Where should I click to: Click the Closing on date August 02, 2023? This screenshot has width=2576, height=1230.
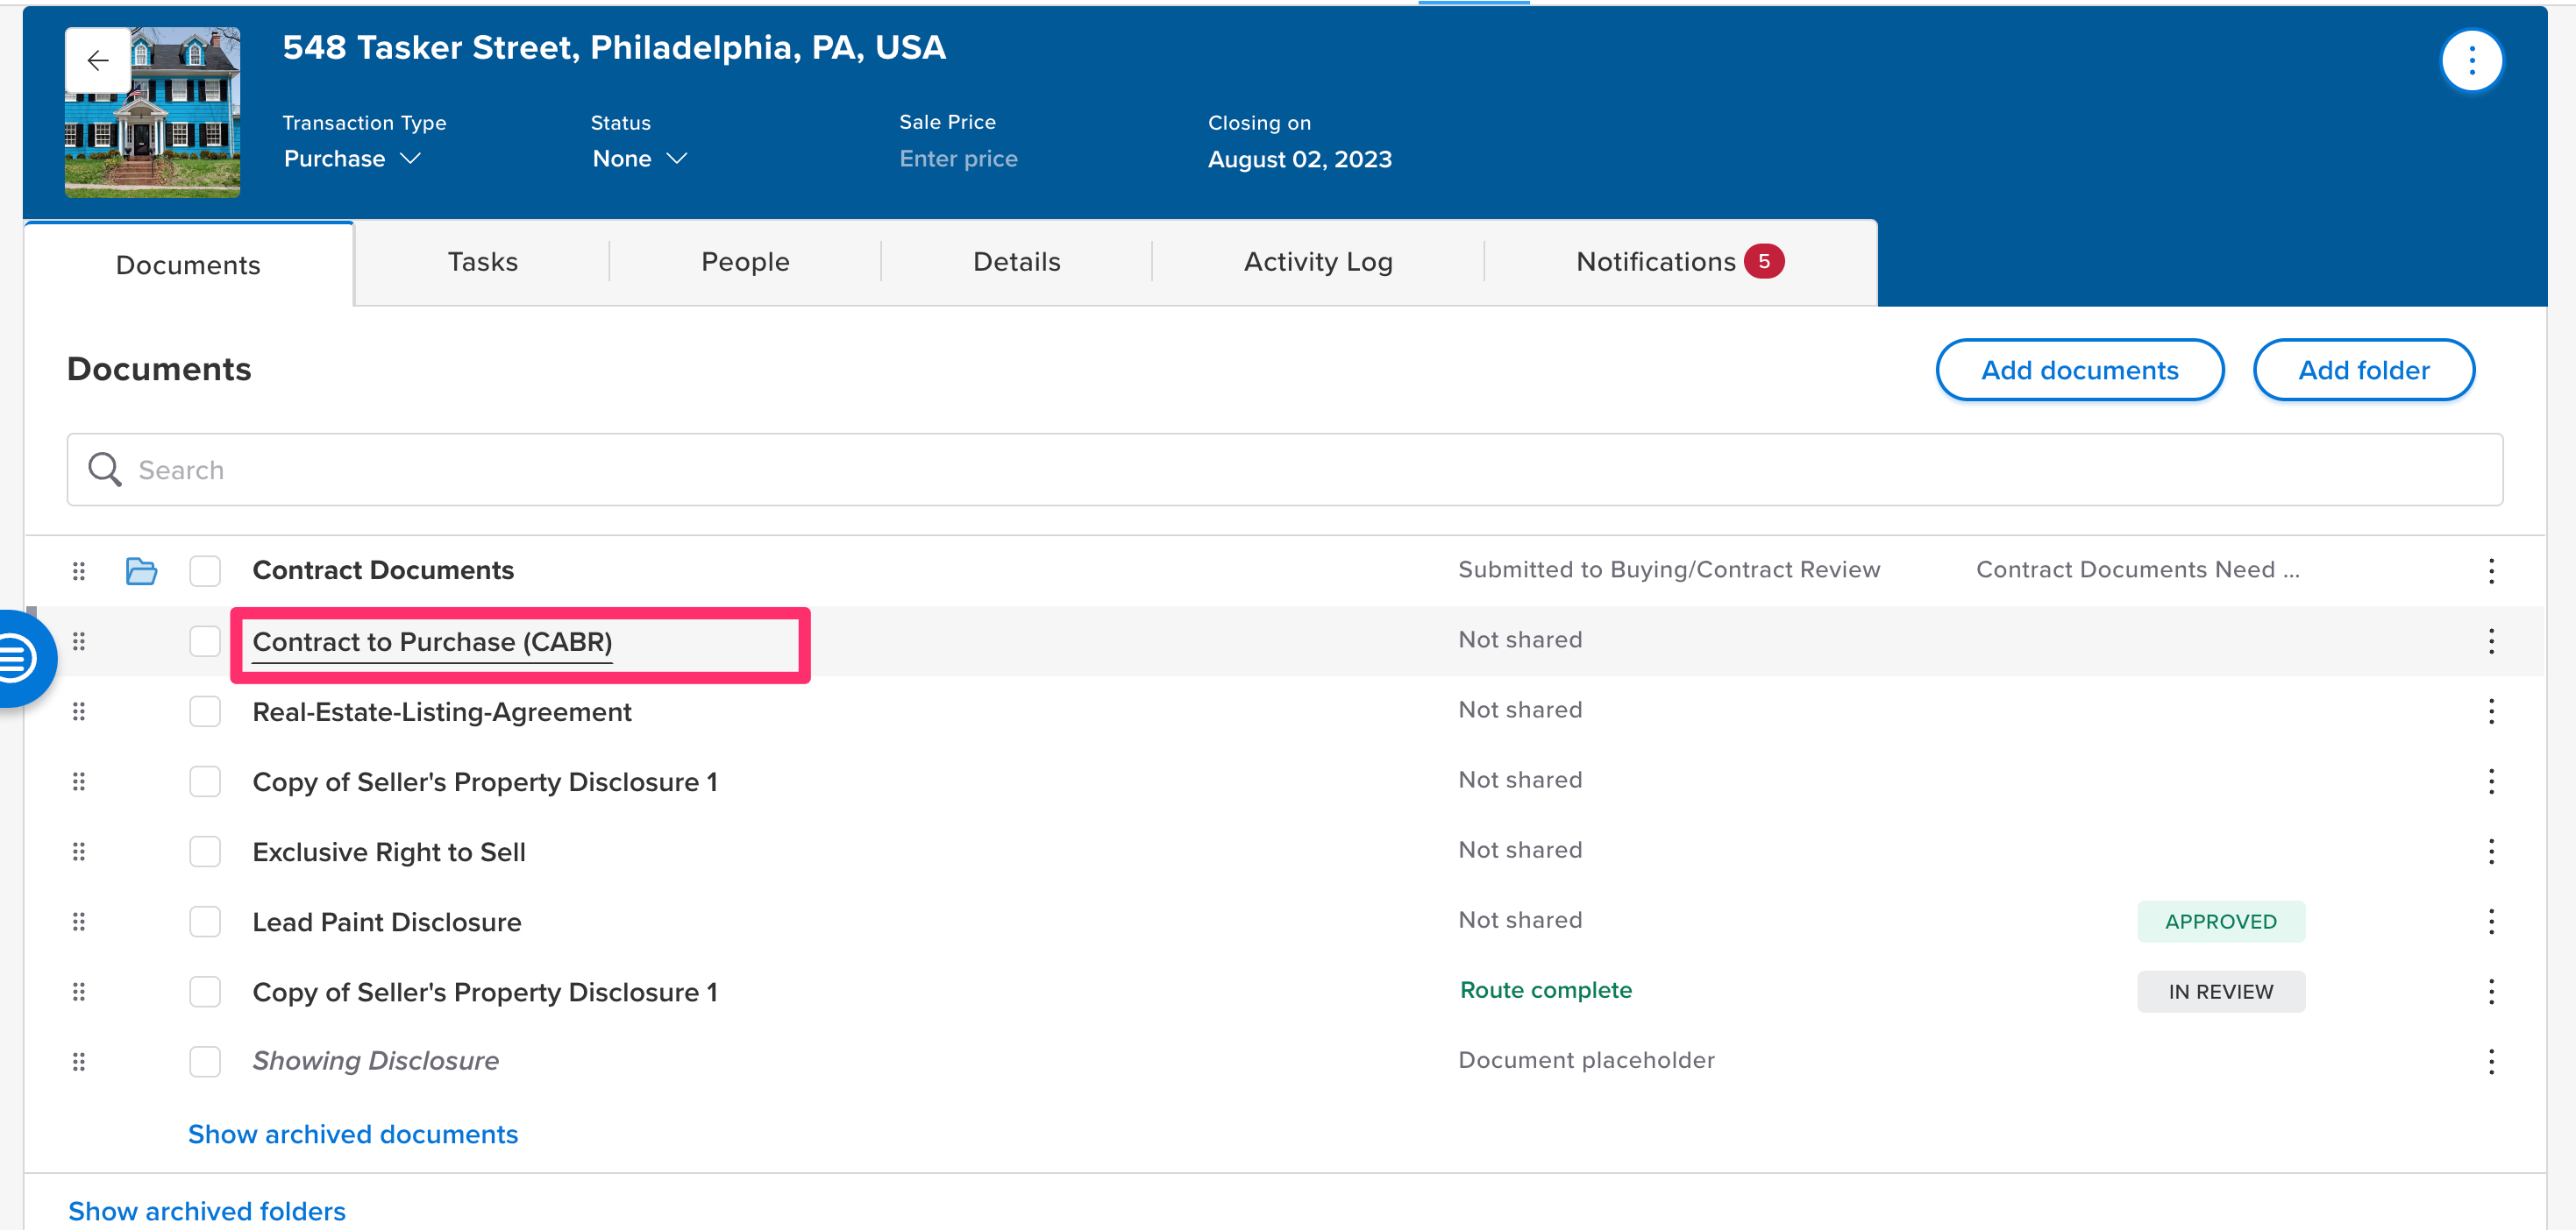(x=1299, y=159)
